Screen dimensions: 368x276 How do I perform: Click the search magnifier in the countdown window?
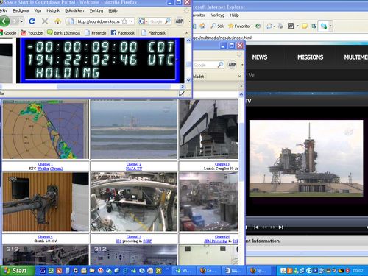point(168,21)
